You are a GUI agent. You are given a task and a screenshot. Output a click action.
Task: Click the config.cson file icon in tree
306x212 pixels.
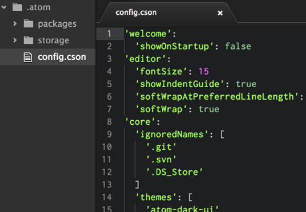point(27,57)
